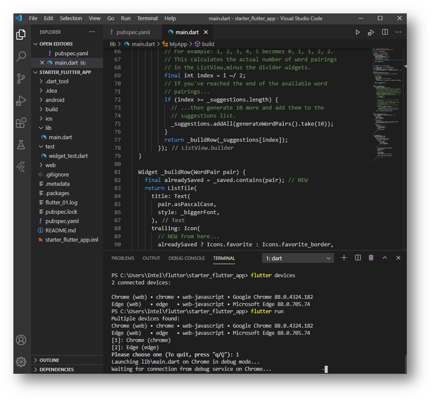Open the View menu
Image resolution: width=434 pixels, height=401 pixels.
95,18
